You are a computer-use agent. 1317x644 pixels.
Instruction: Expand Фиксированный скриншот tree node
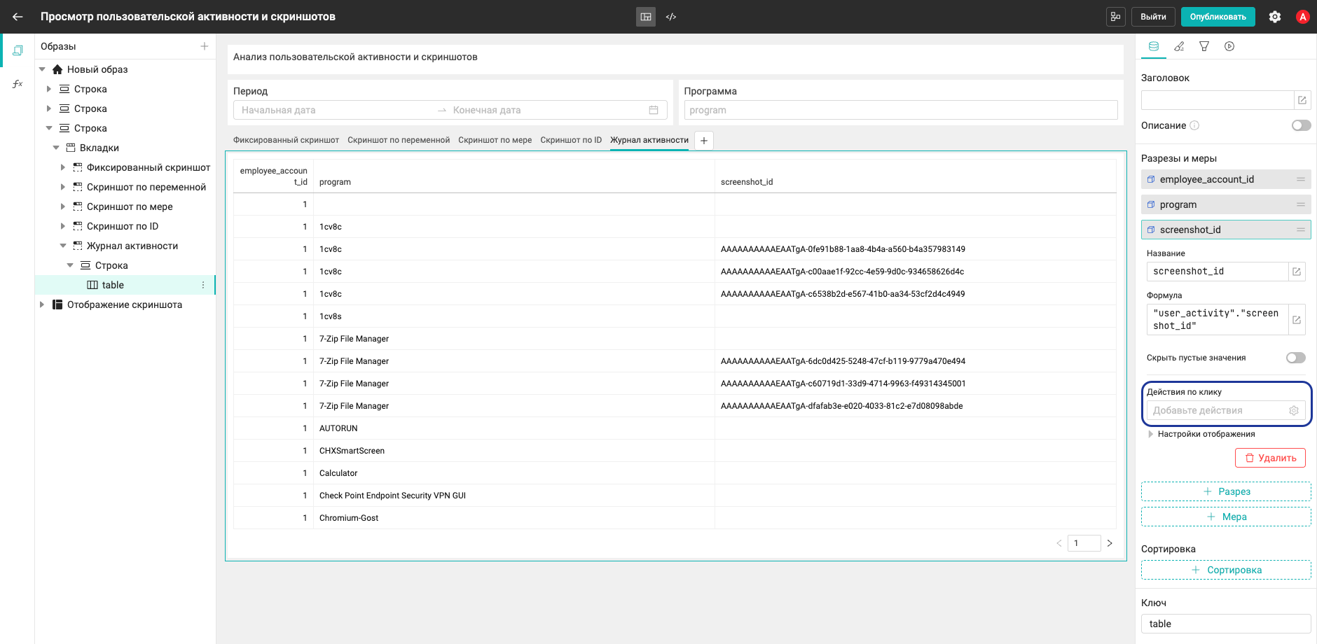point(62,167)
